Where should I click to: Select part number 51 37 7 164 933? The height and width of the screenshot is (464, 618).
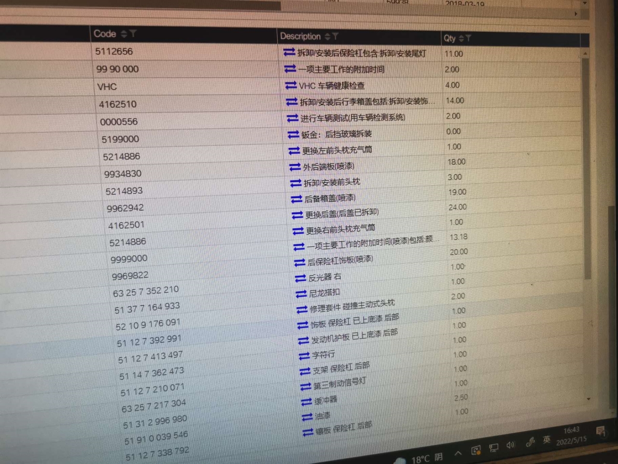tap(147, 308)
